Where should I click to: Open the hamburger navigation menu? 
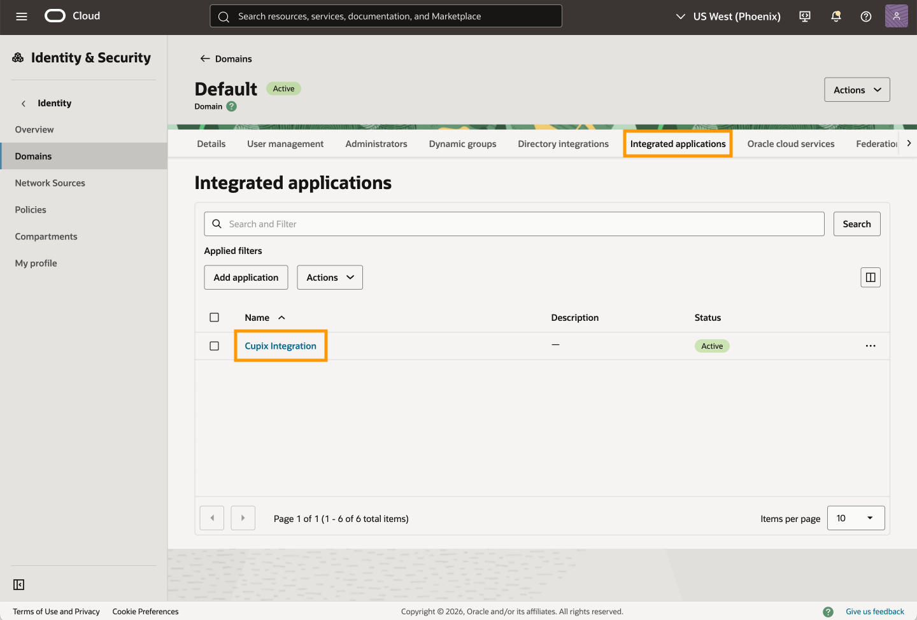coord(22,17)
